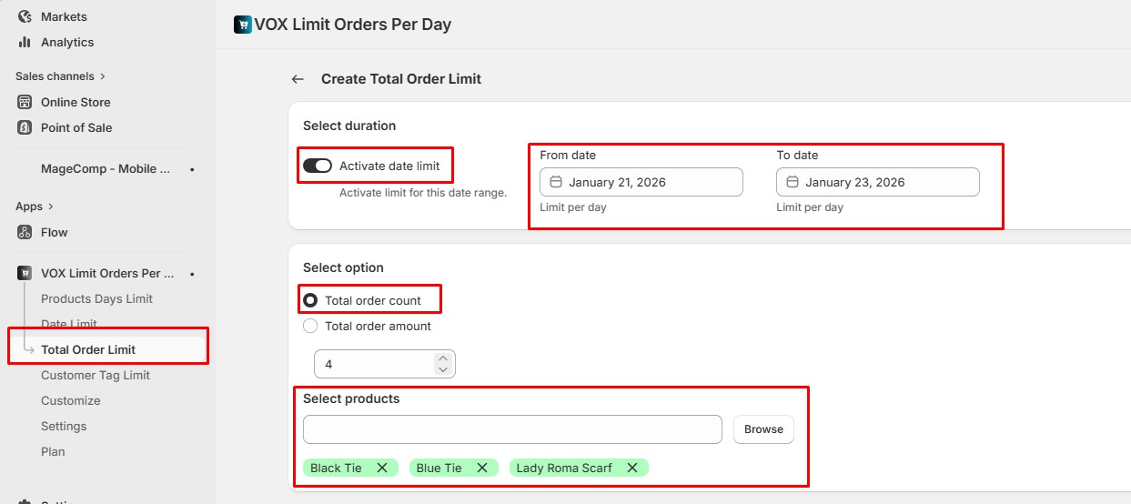Expand the Apps section
The height and width of the screenshot is (504, 1131).
35,207
